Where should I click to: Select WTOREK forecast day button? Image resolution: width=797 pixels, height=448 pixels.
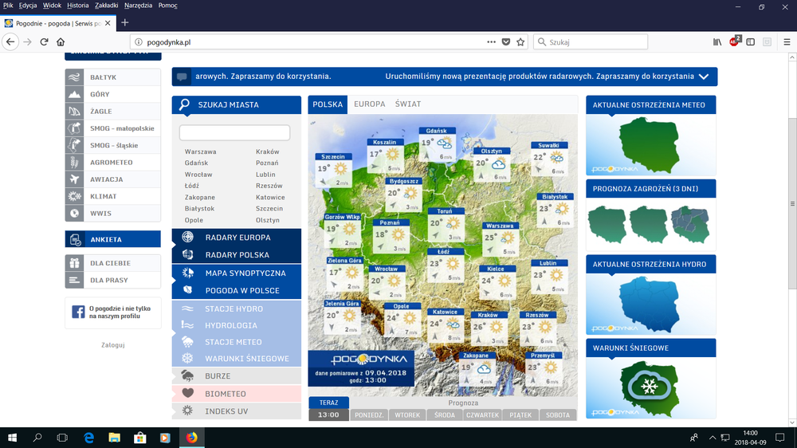pos(407,415)
